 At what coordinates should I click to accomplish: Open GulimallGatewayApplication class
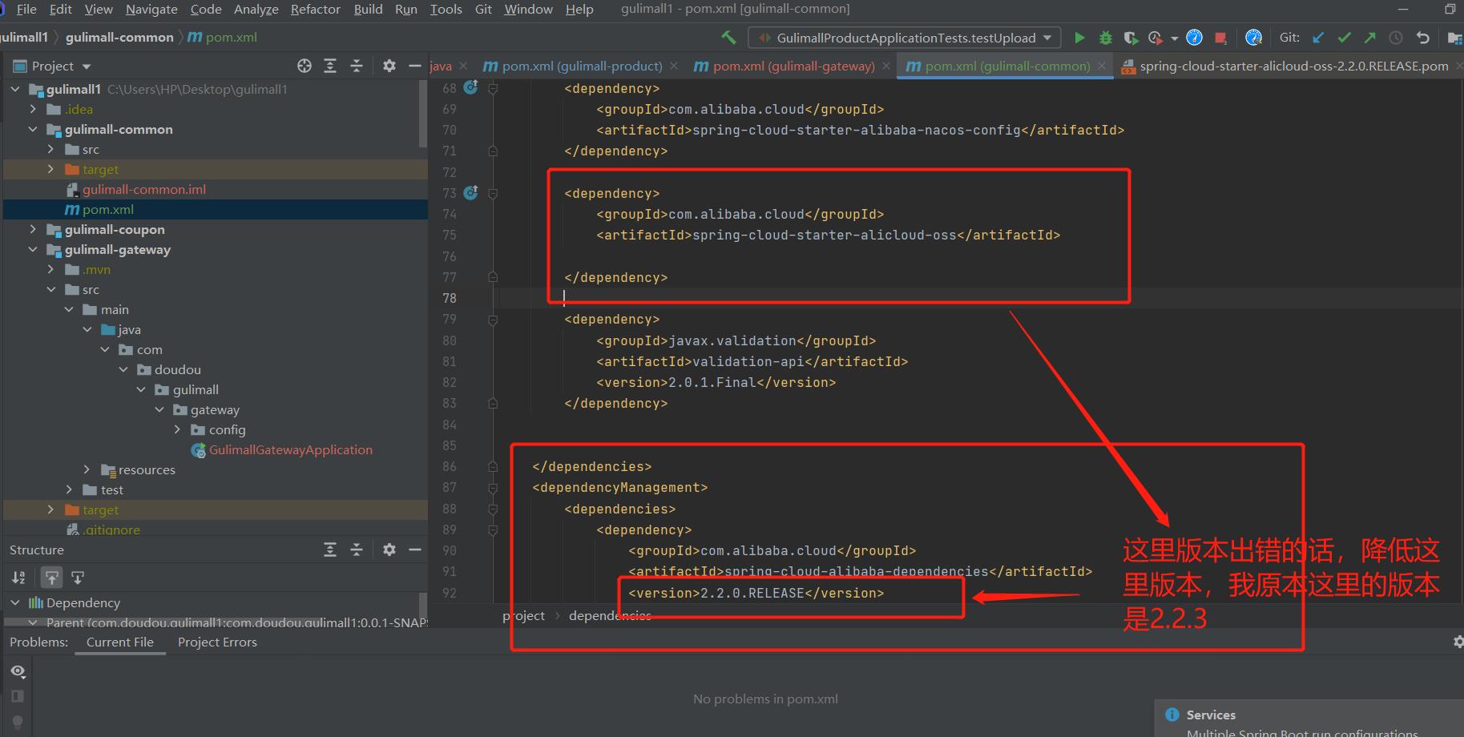(x=291, y=449)
